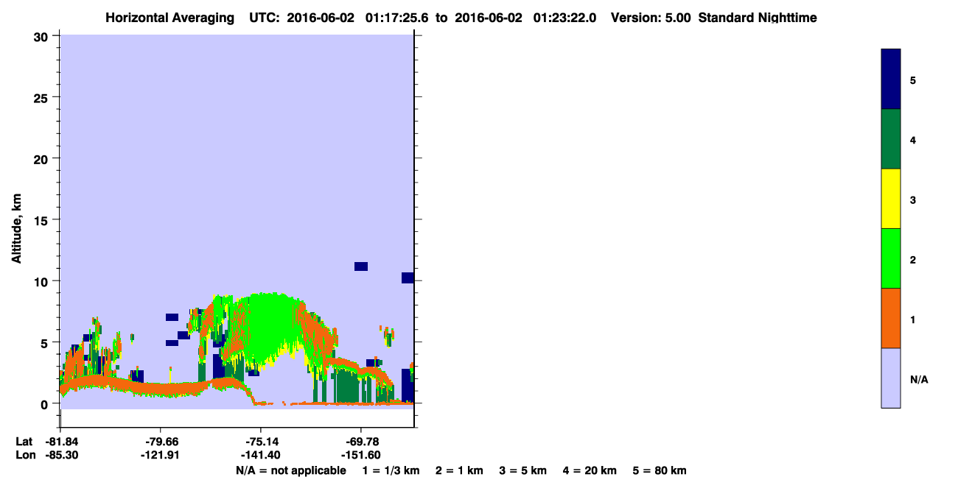This screenshot has width=958, height=491.
Task: Click the orange colorbar segment labeled 1
Action: click(891, 318)
